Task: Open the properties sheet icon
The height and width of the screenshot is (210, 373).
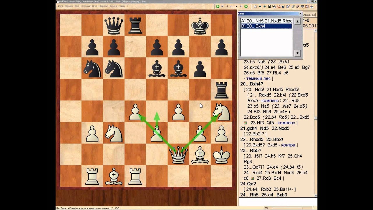Action: (288, 6)
